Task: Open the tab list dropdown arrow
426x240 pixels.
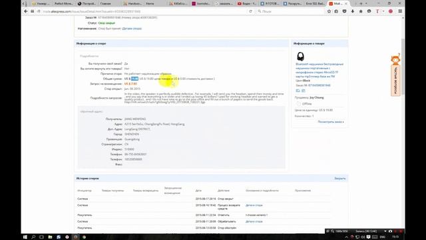Action: pyautogui.click(x=366, y=3)
